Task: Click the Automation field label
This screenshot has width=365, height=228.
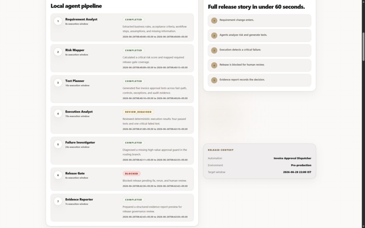Action: click(215, 158)
